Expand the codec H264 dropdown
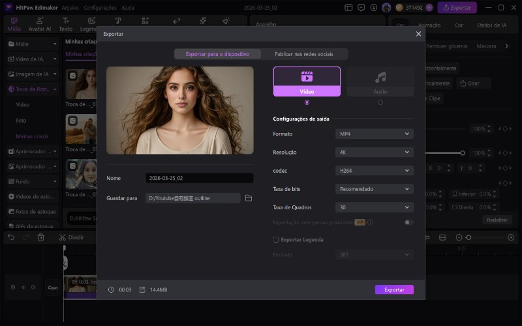 click(375, 170)
